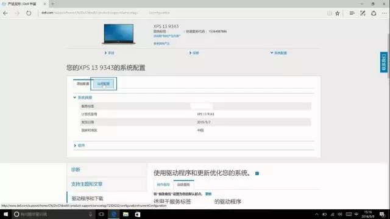Click the blue Contact Us side tab
Viewport: 390px width, 219px height.
383,62
